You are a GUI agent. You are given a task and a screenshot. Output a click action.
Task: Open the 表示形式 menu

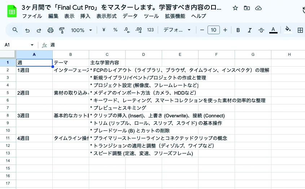tap(106, 16)
